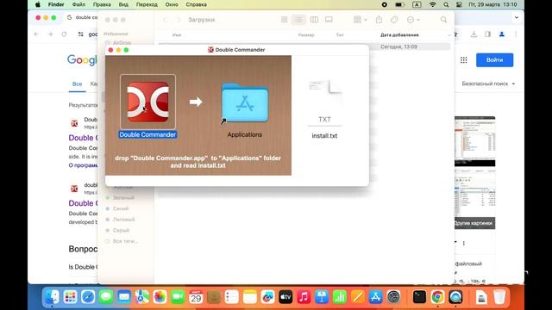
Task: Open the Chrome three-dot menu
Action: (516, 34)
